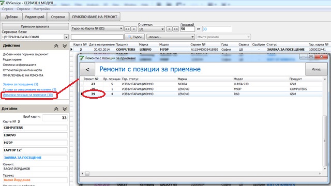Click the Търси search button

134,37
